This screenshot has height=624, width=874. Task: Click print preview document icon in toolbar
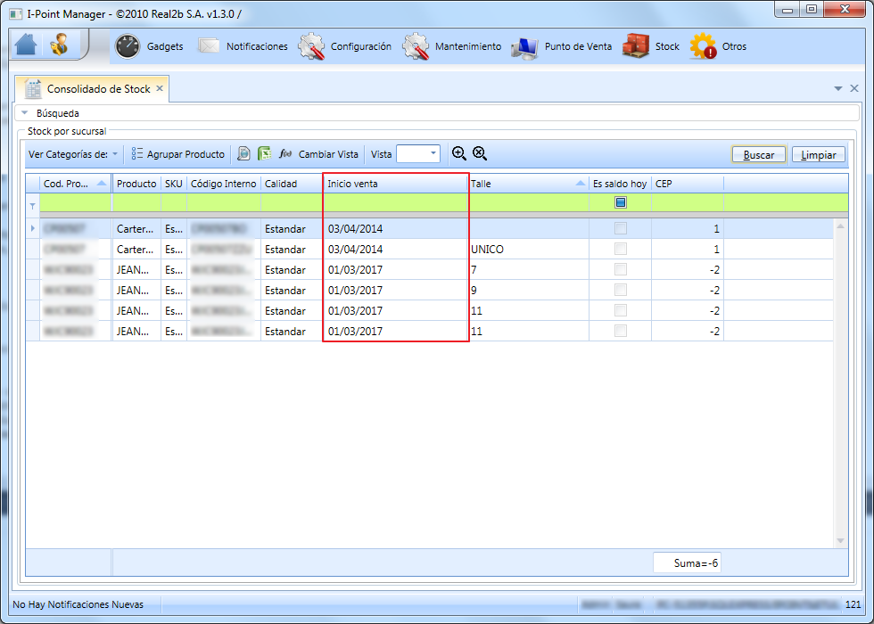[243, 153]
